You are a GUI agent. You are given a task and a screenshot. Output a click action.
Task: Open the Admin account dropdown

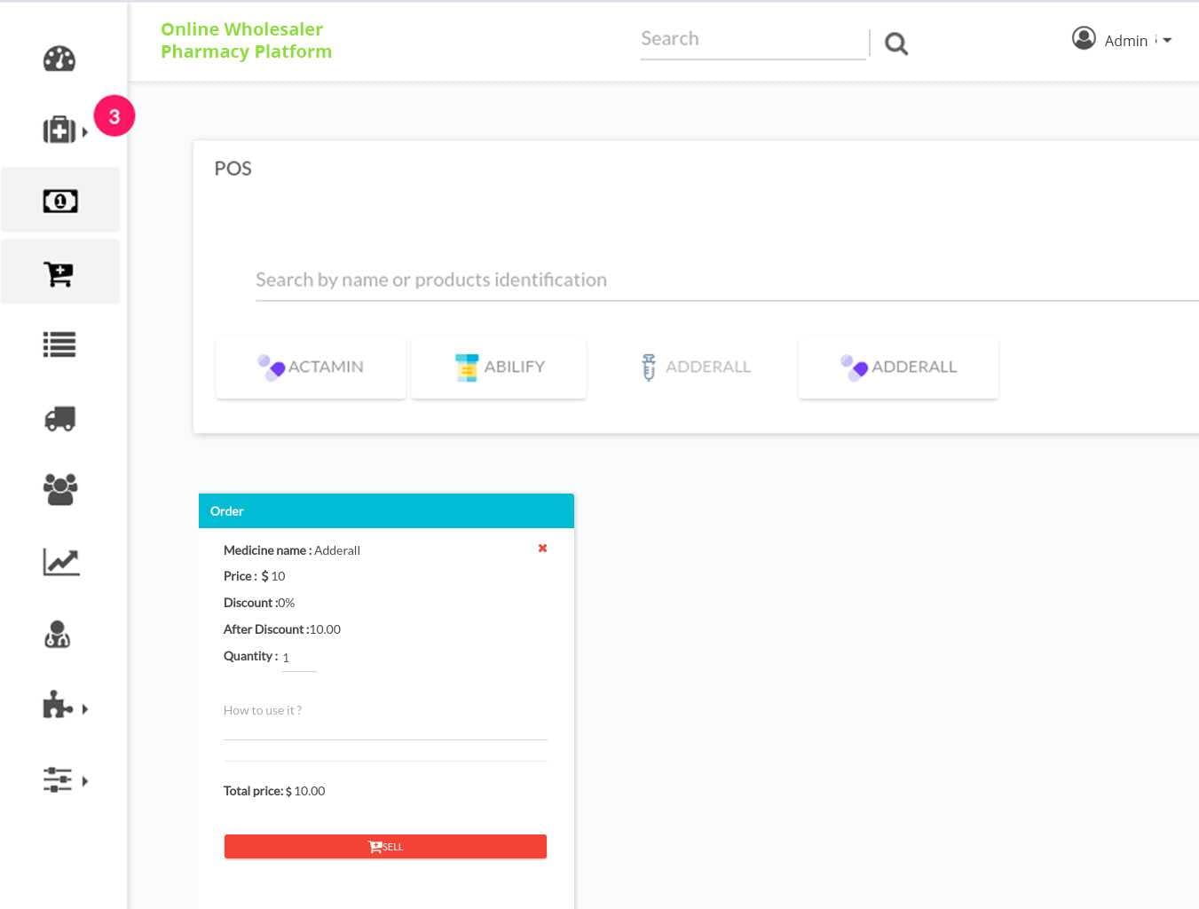tap(1139, 40)
